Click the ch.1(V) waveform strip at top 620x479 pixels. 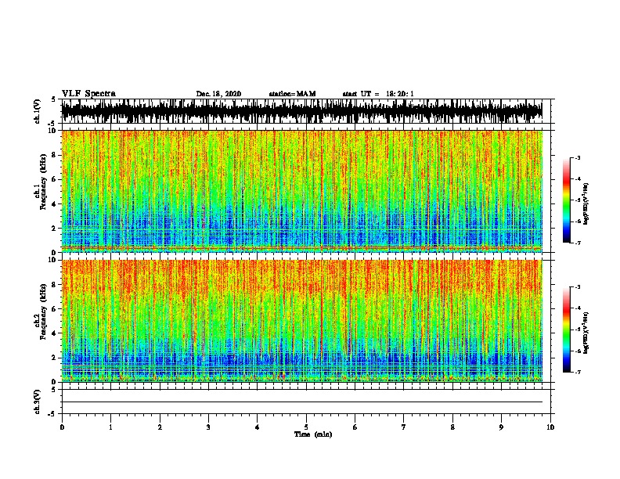click(x=301, y=111)
